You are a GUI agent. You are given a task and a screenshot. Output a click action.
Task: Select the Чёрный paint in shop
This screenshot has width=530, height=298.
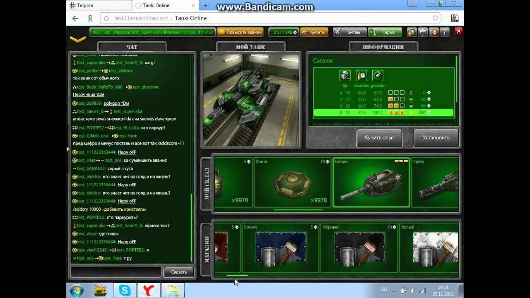[359, 248]
